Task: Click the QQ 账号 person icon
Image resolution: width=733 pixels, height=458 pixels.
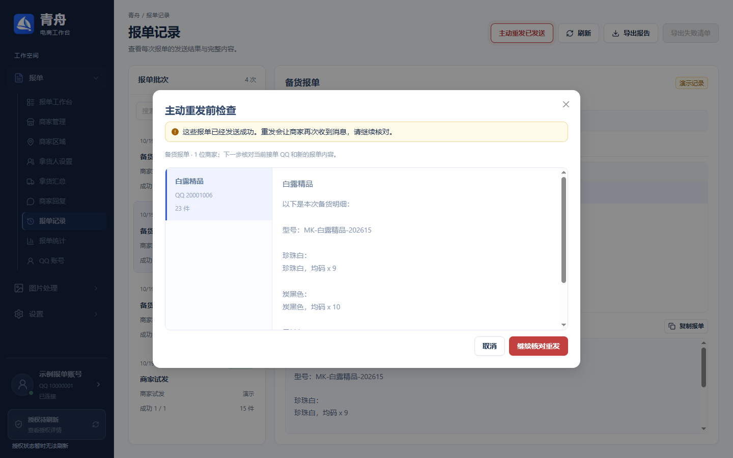Action: pos(31,261)
